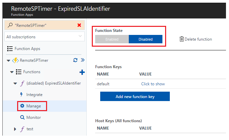
Task: Click the Host Keys (All functions) heading
Action: click(118, 121)
